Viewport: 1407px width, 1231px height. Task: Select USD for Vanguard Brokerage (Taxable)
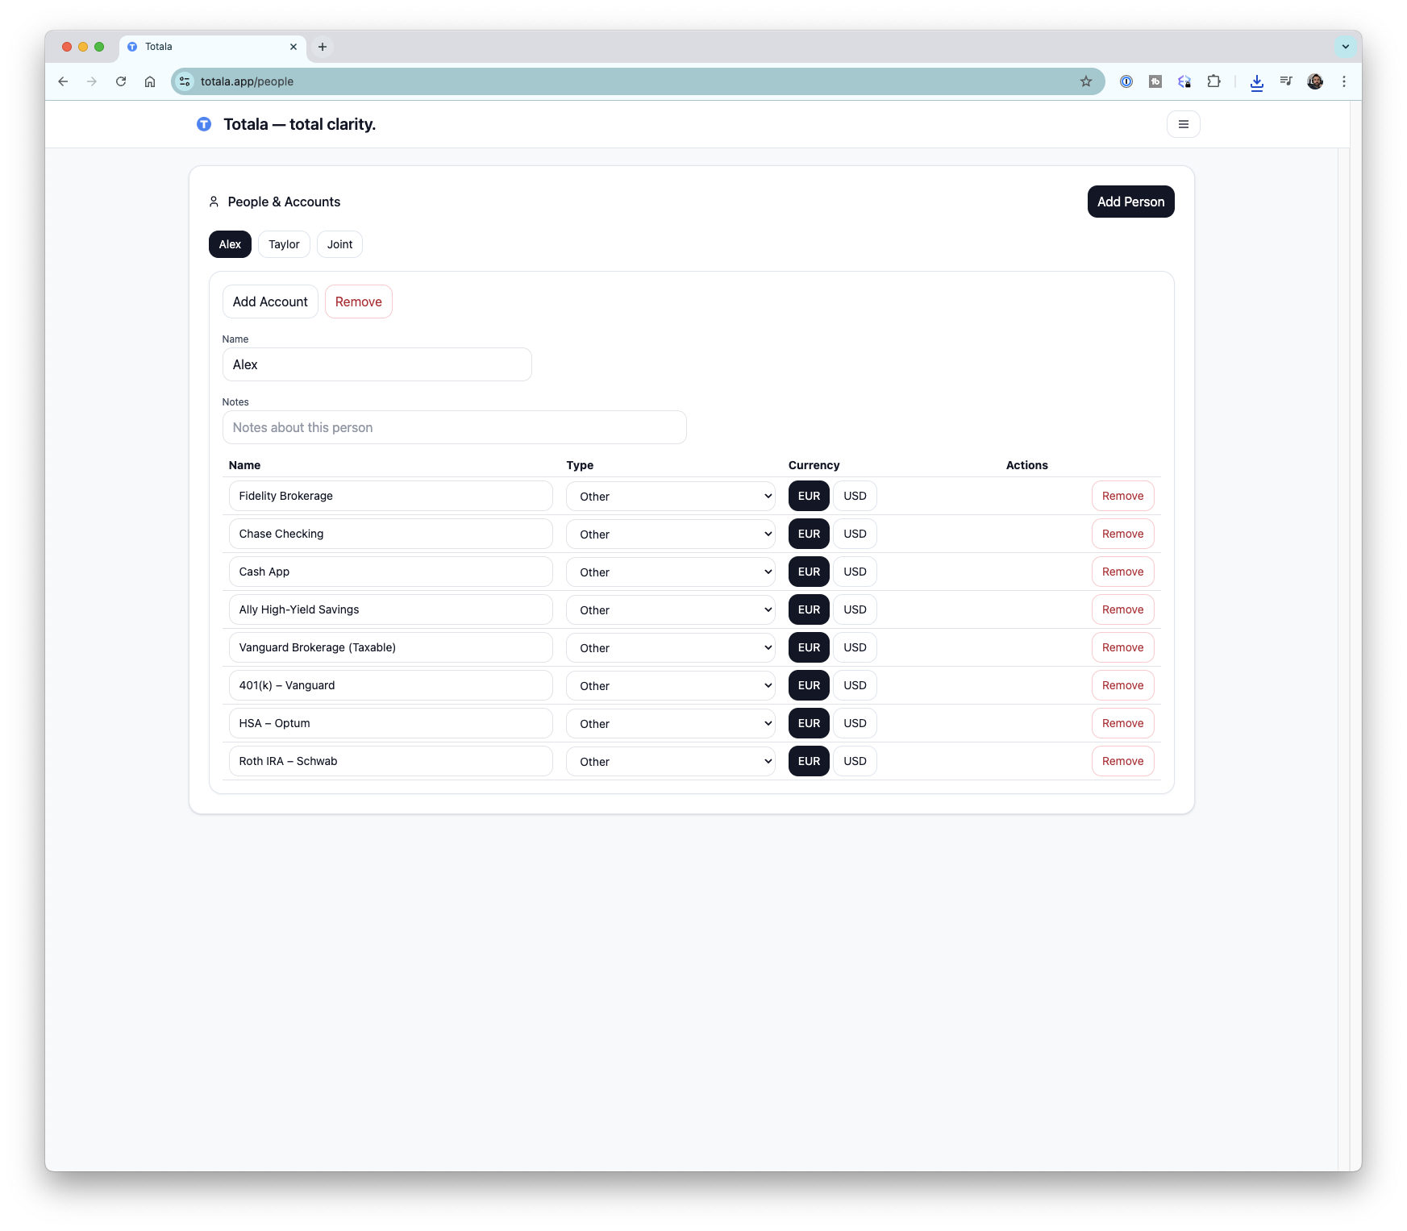coord(855,647)
